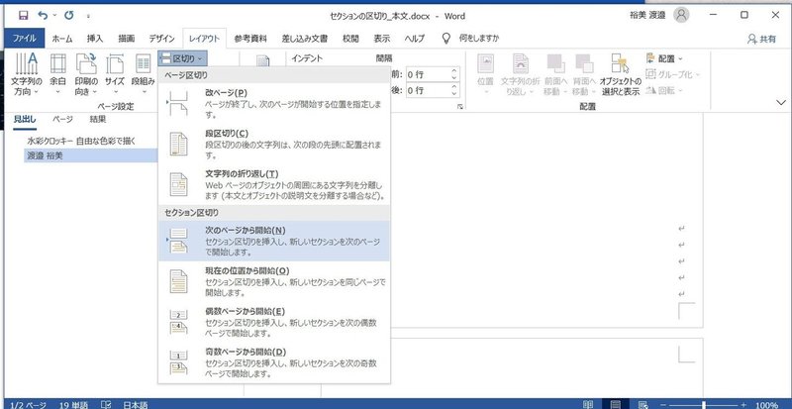Viewport: 792px width, 409px height.
Task: Insert 現在の位置から開始 section break
Action: point(274,281)
